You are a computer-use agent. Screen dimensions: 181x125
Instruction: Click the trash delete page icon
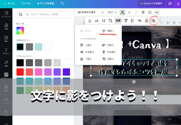pyautogui.click(x=174, y=23)
